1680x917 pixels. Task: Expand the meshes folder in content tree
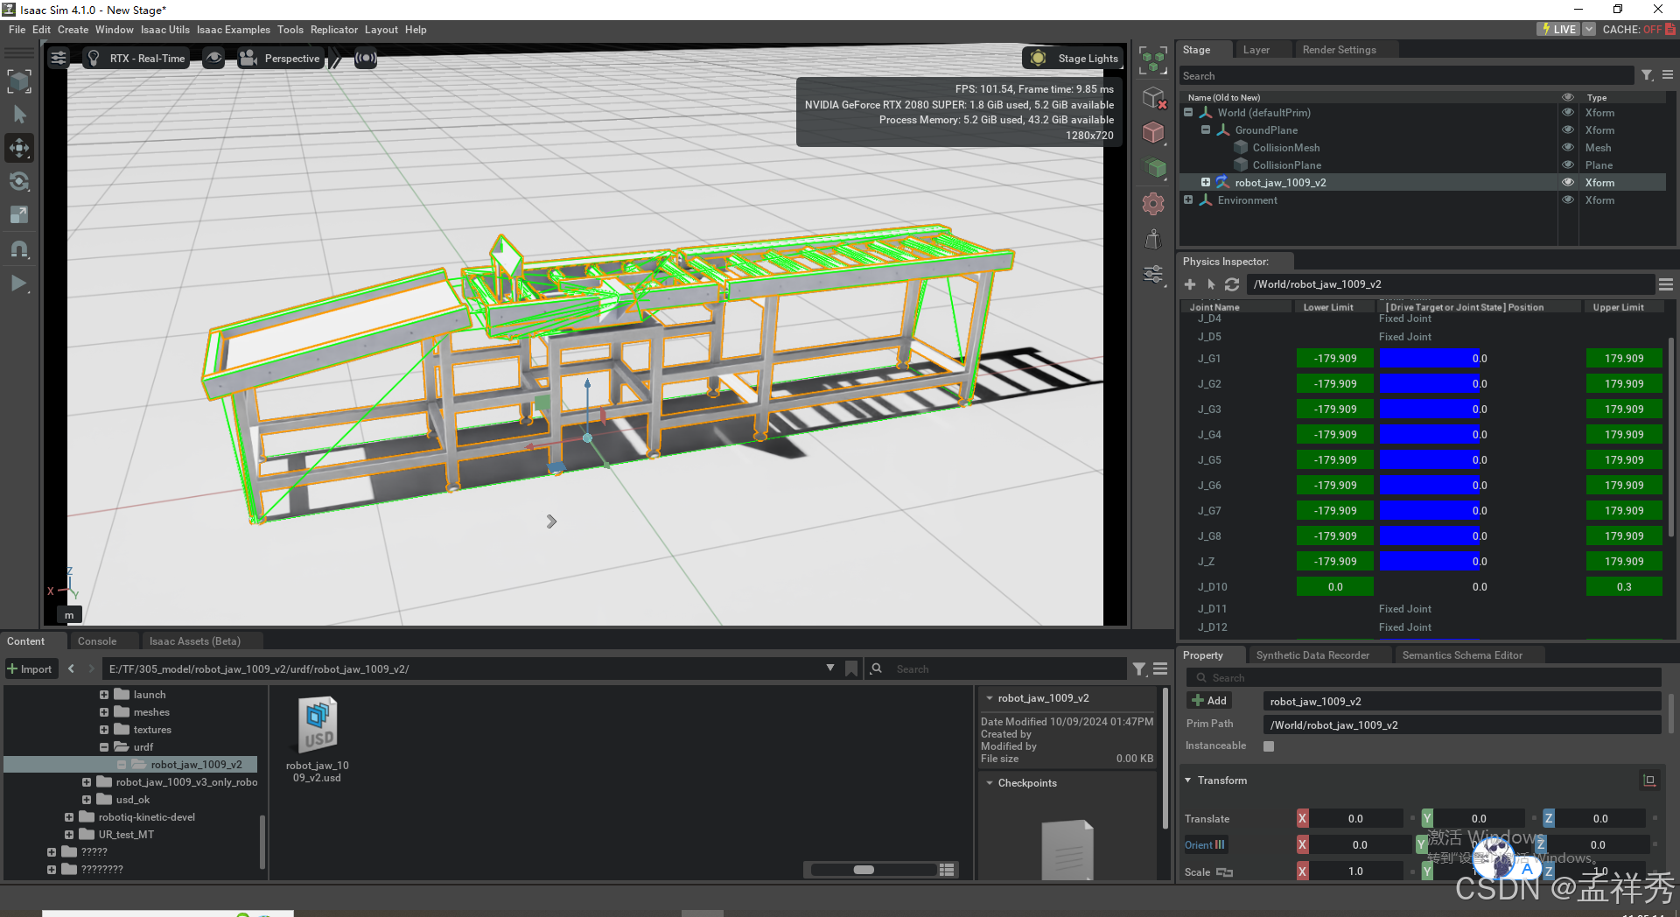pyautogui.click(x=104, y=712)
